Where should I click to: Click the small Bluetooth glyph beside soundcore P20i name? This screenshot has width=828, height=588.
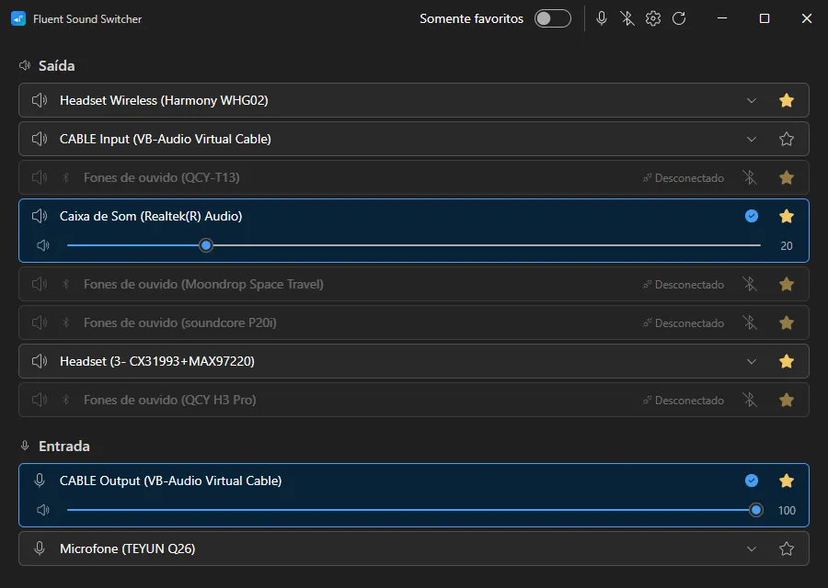[x=66, y=322]
